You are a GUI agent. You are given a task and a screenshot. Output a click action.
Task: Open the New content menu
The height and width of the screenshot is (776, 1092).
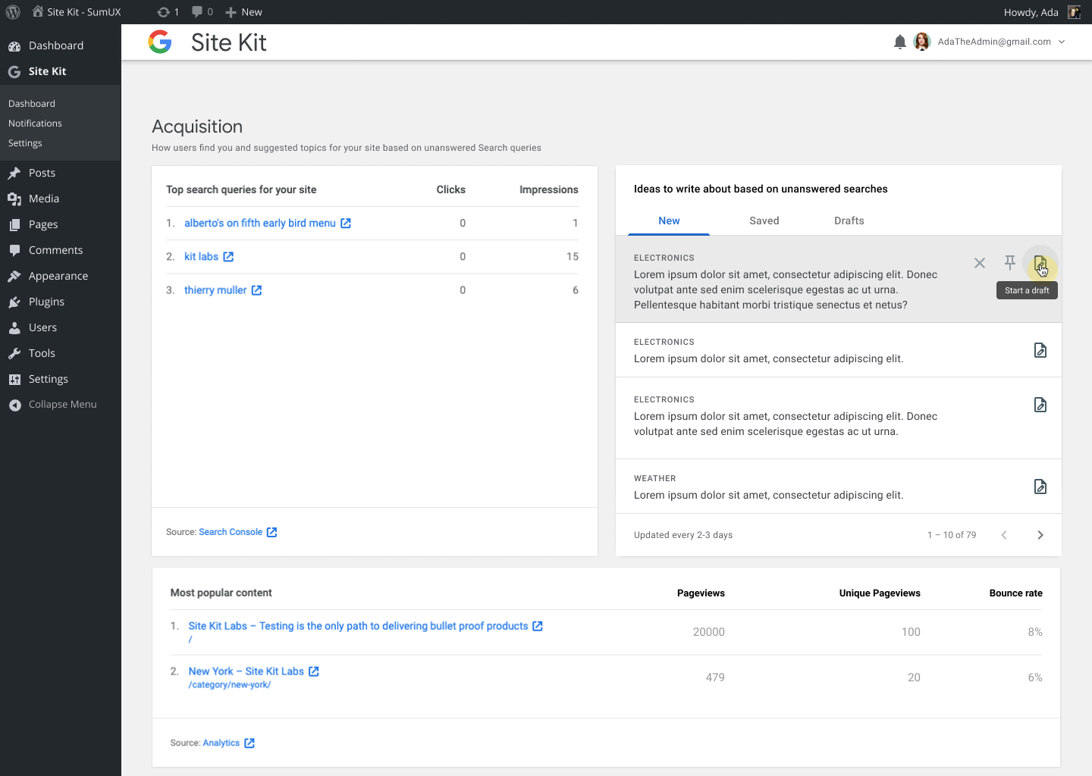click(x=243, y=12)
